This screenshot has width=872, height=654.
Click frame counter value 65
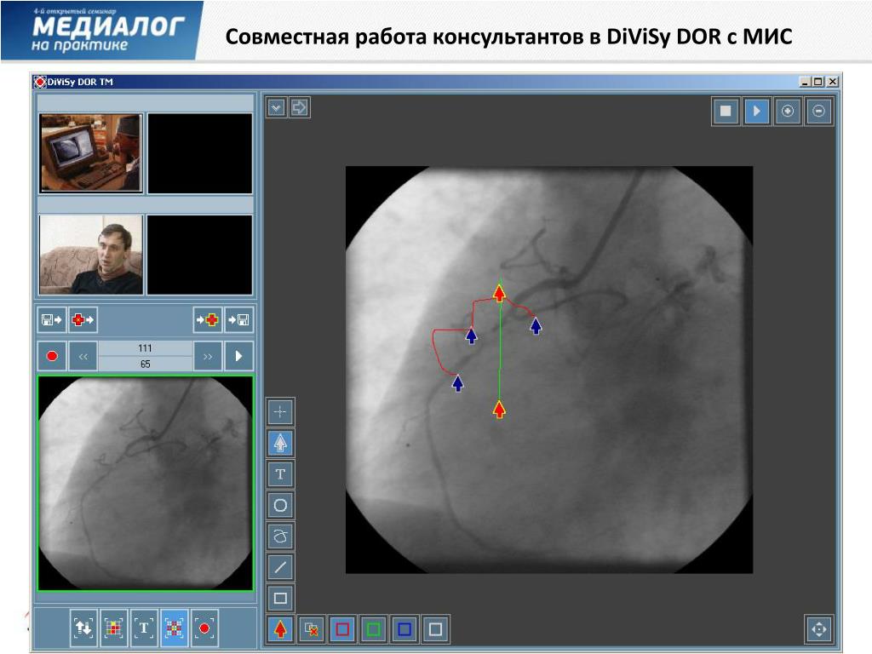click(x=145, y=364)
